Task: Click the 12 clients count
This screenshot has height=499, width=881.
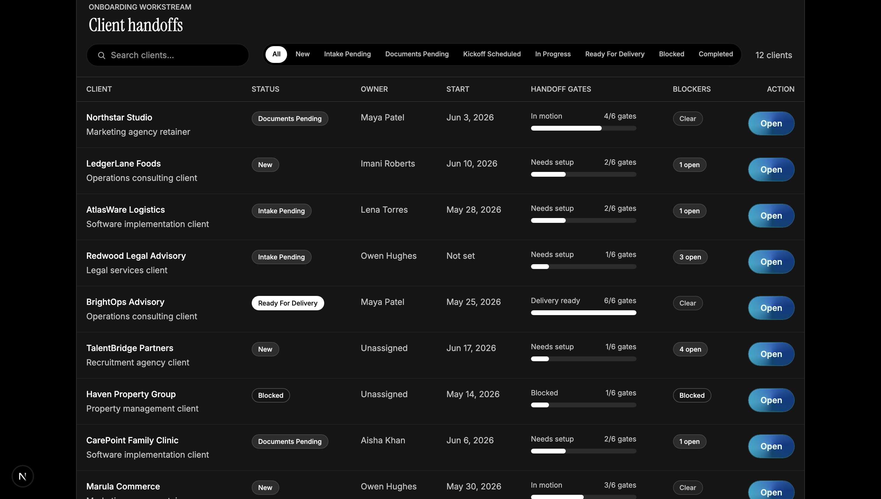Action: coord(773,55)
